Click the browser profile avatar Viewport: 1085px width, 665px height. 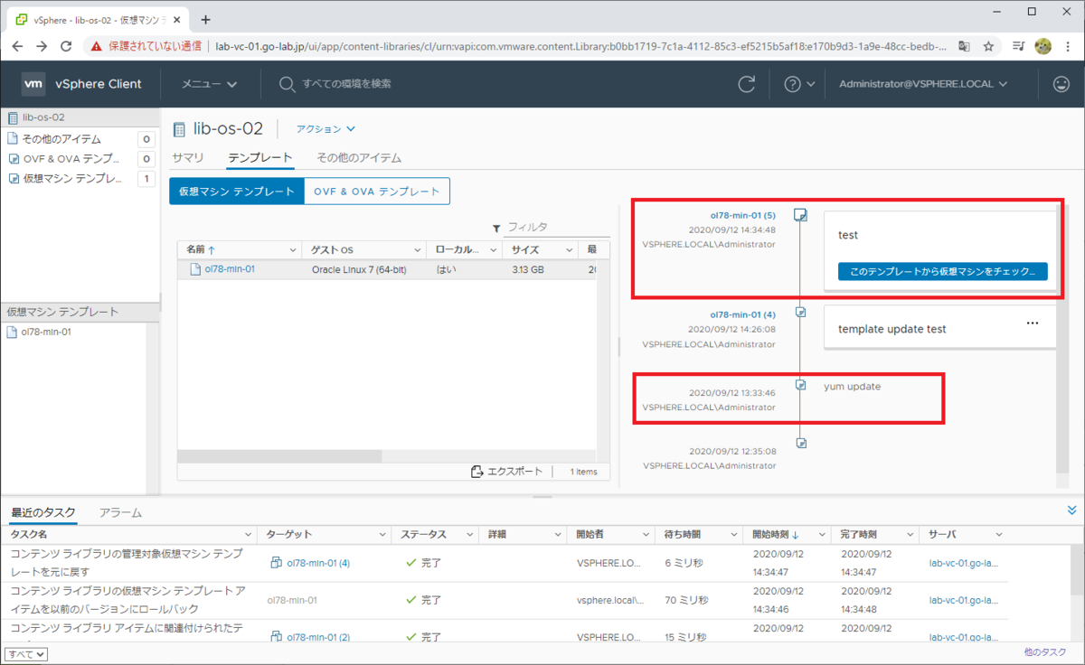pos(1043,45)
